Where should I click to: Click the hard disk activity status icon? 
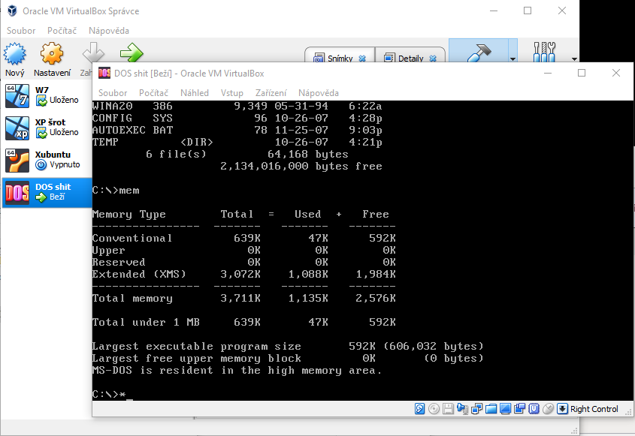point(419,409)
